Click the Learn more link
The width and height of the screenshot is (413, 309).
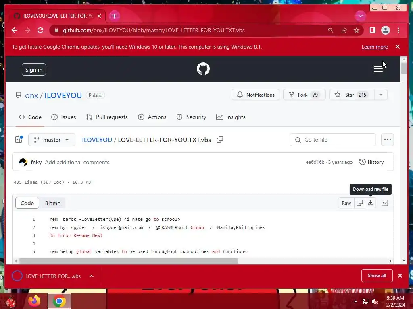(x=375, y=47)
